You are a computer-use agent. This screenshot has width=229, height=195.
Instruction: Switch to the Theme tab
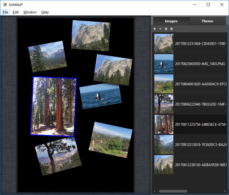click(x=207, y=21)
